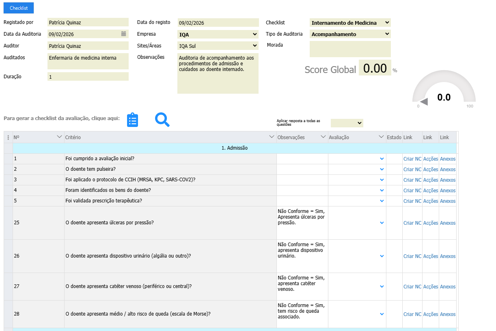
Task: Click observation text about catéter venoso
Action: tap(301, 284)
